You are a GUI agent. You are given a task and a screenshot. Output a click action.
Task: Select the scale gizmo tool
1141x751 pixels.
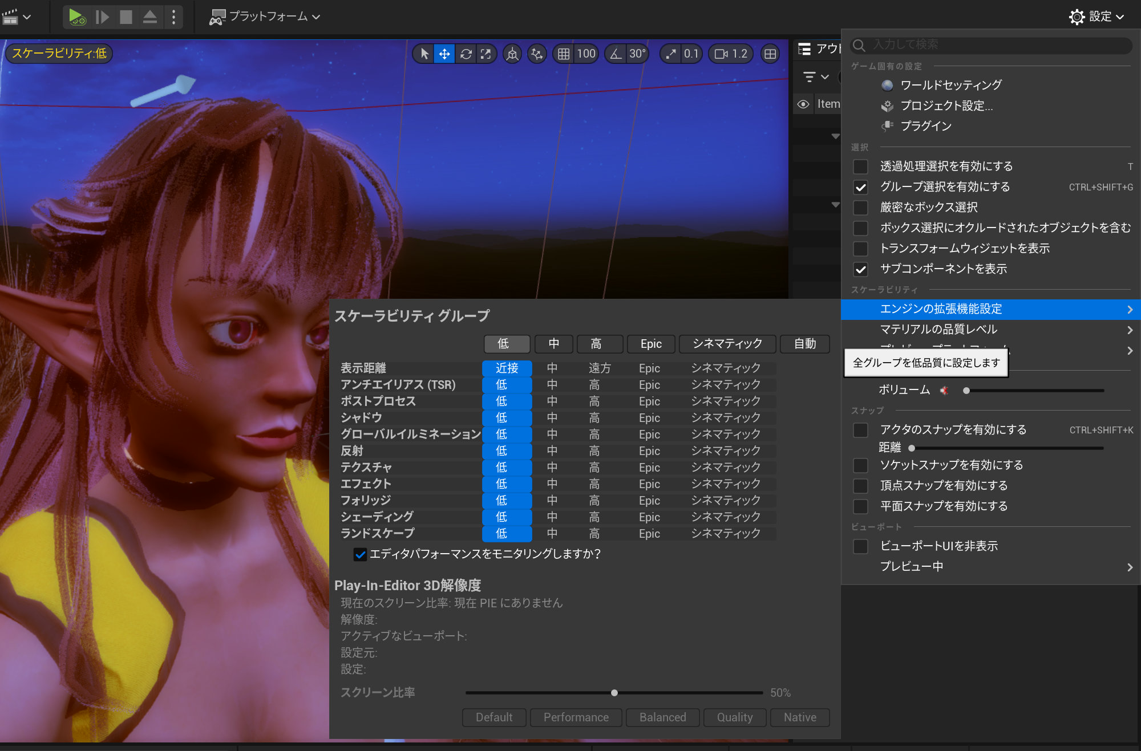click(x=486, y=54)
